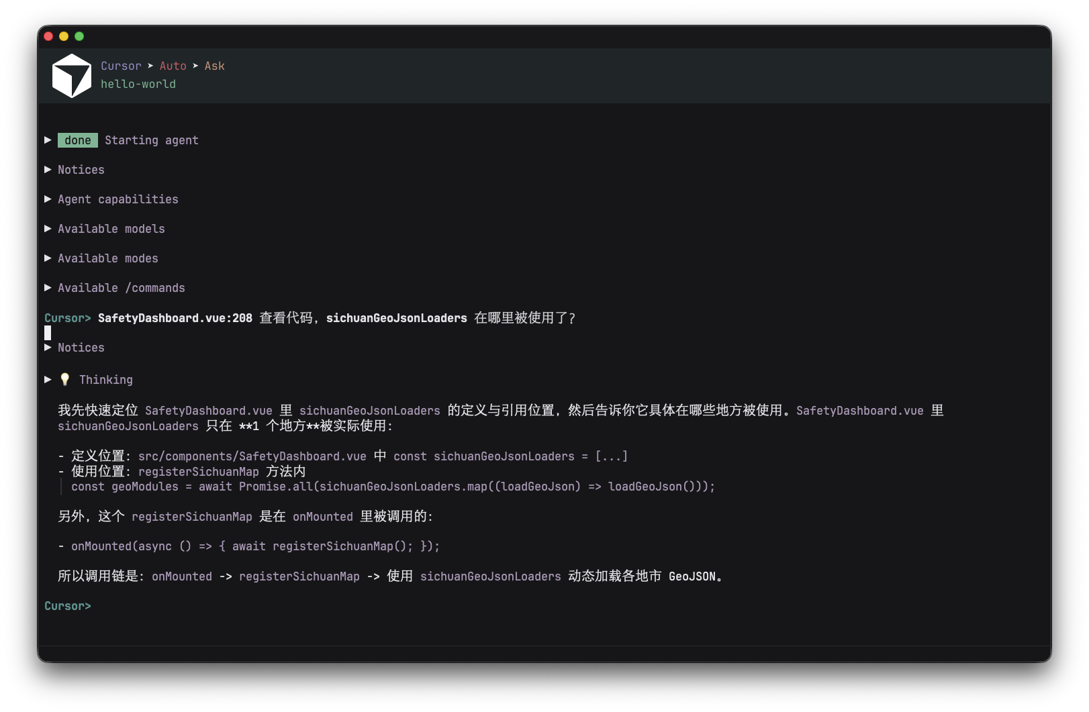The image size is (1089, 712).
Task: Click the src/components/SafetyDashboard.vue file path
Action: [x=252, y=456]
